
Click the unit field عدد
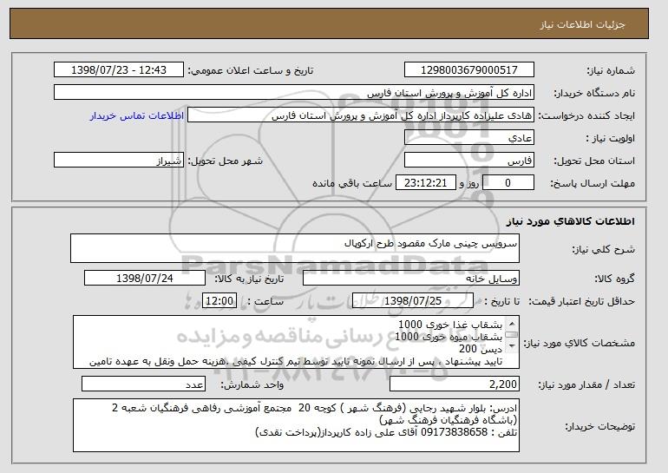tap(143, 384)
